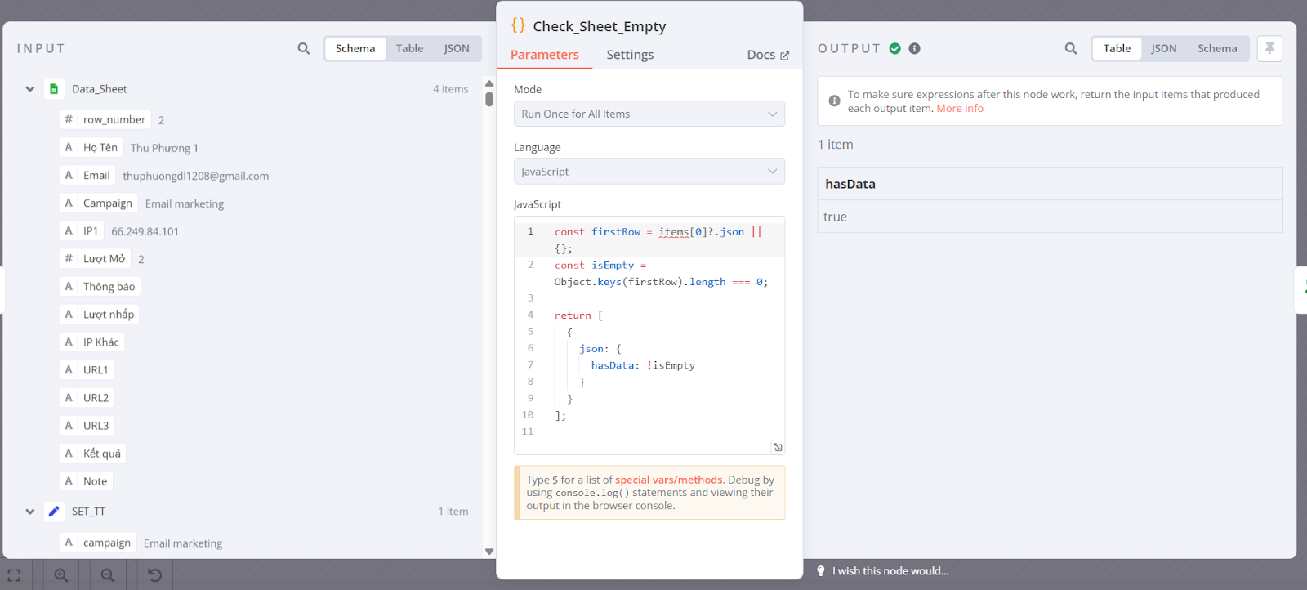Click the zoom in magnifier icon
Screen dimensions: 1307x590
(61, 575)
